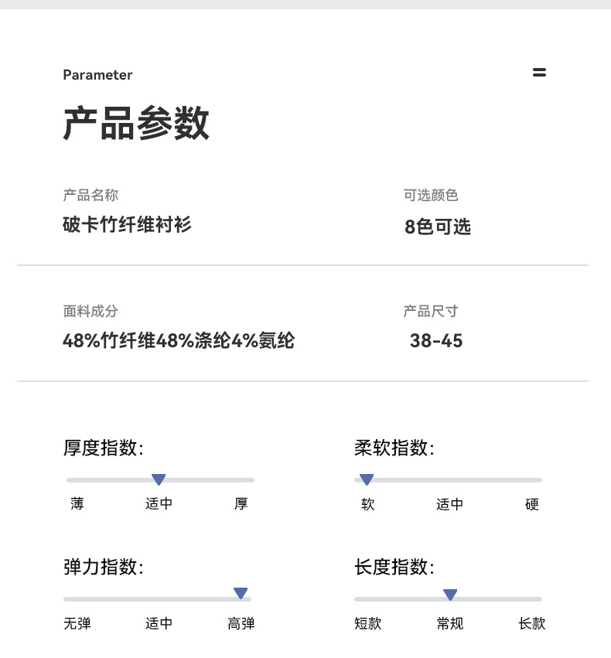Click the 柔软指数 slider triangle marker
The height and width of the screenshot is (658, 611).
point(367,479)
